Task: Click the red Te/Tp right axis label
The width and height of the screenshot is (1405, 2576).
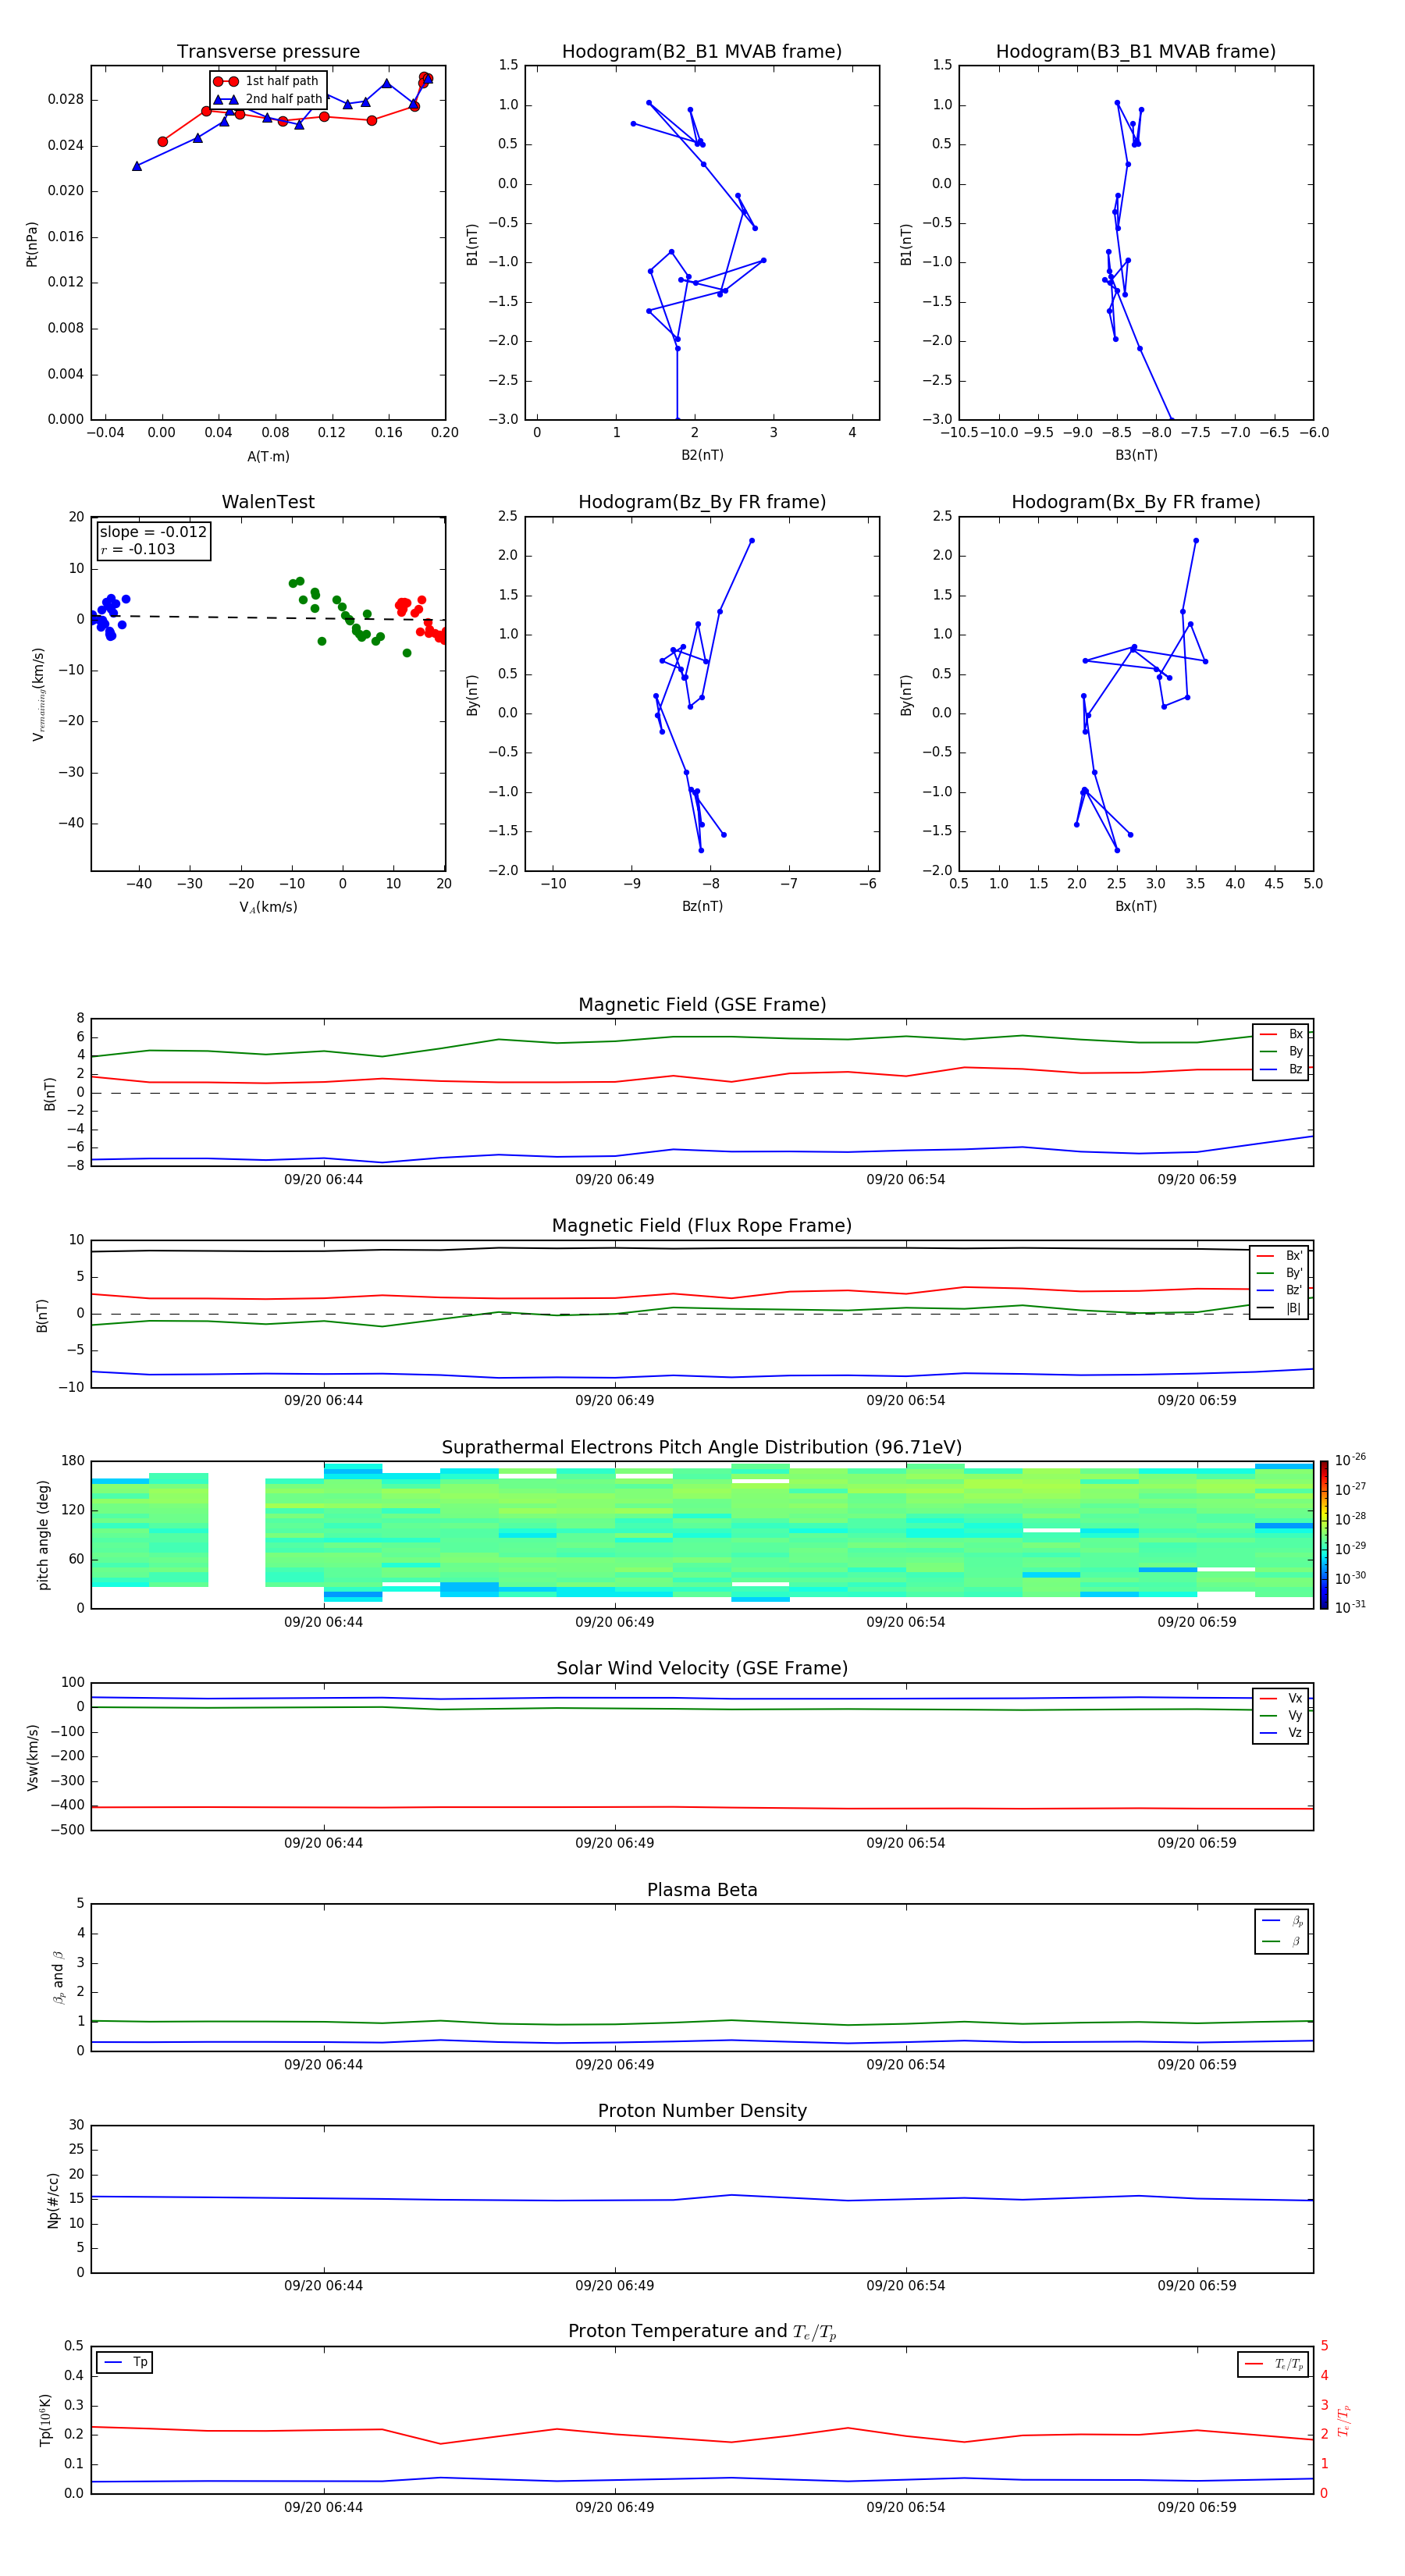Action: click(x=1343, y=2420)
